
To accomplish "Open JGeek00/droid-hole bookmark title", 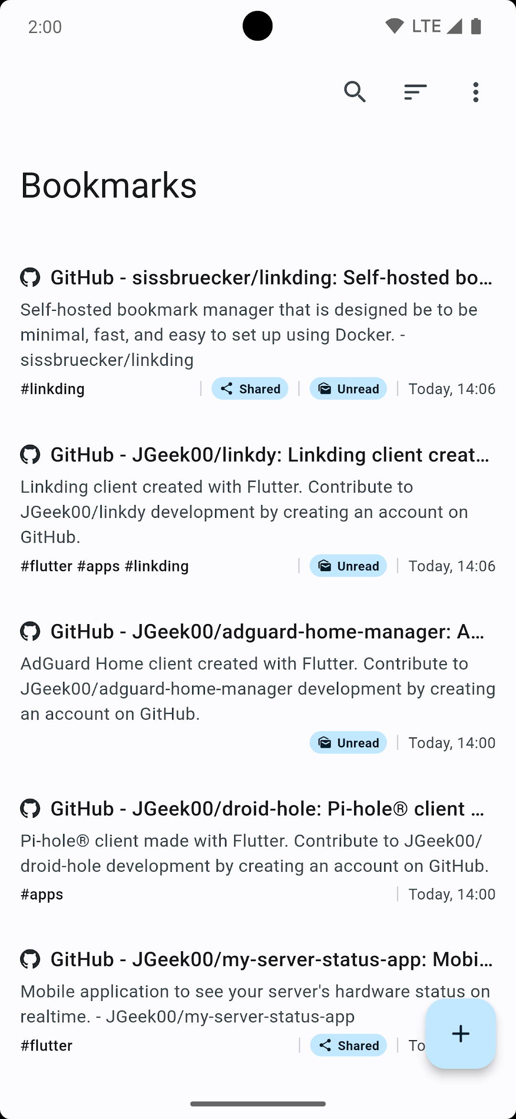I will tap(268, 808).
